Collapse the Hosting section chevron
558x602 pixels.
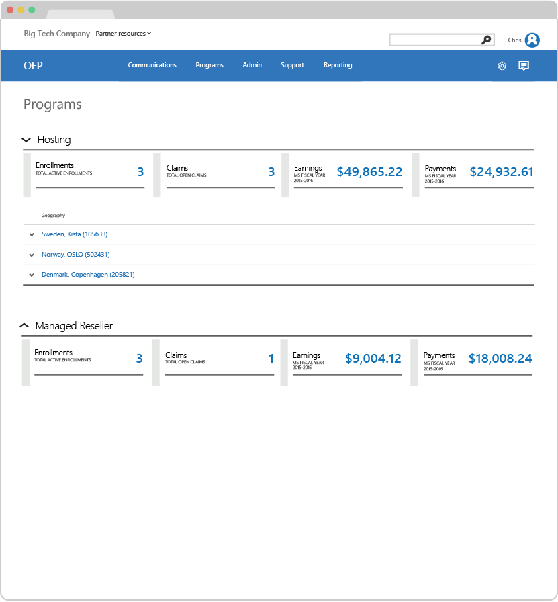[27, 140]
